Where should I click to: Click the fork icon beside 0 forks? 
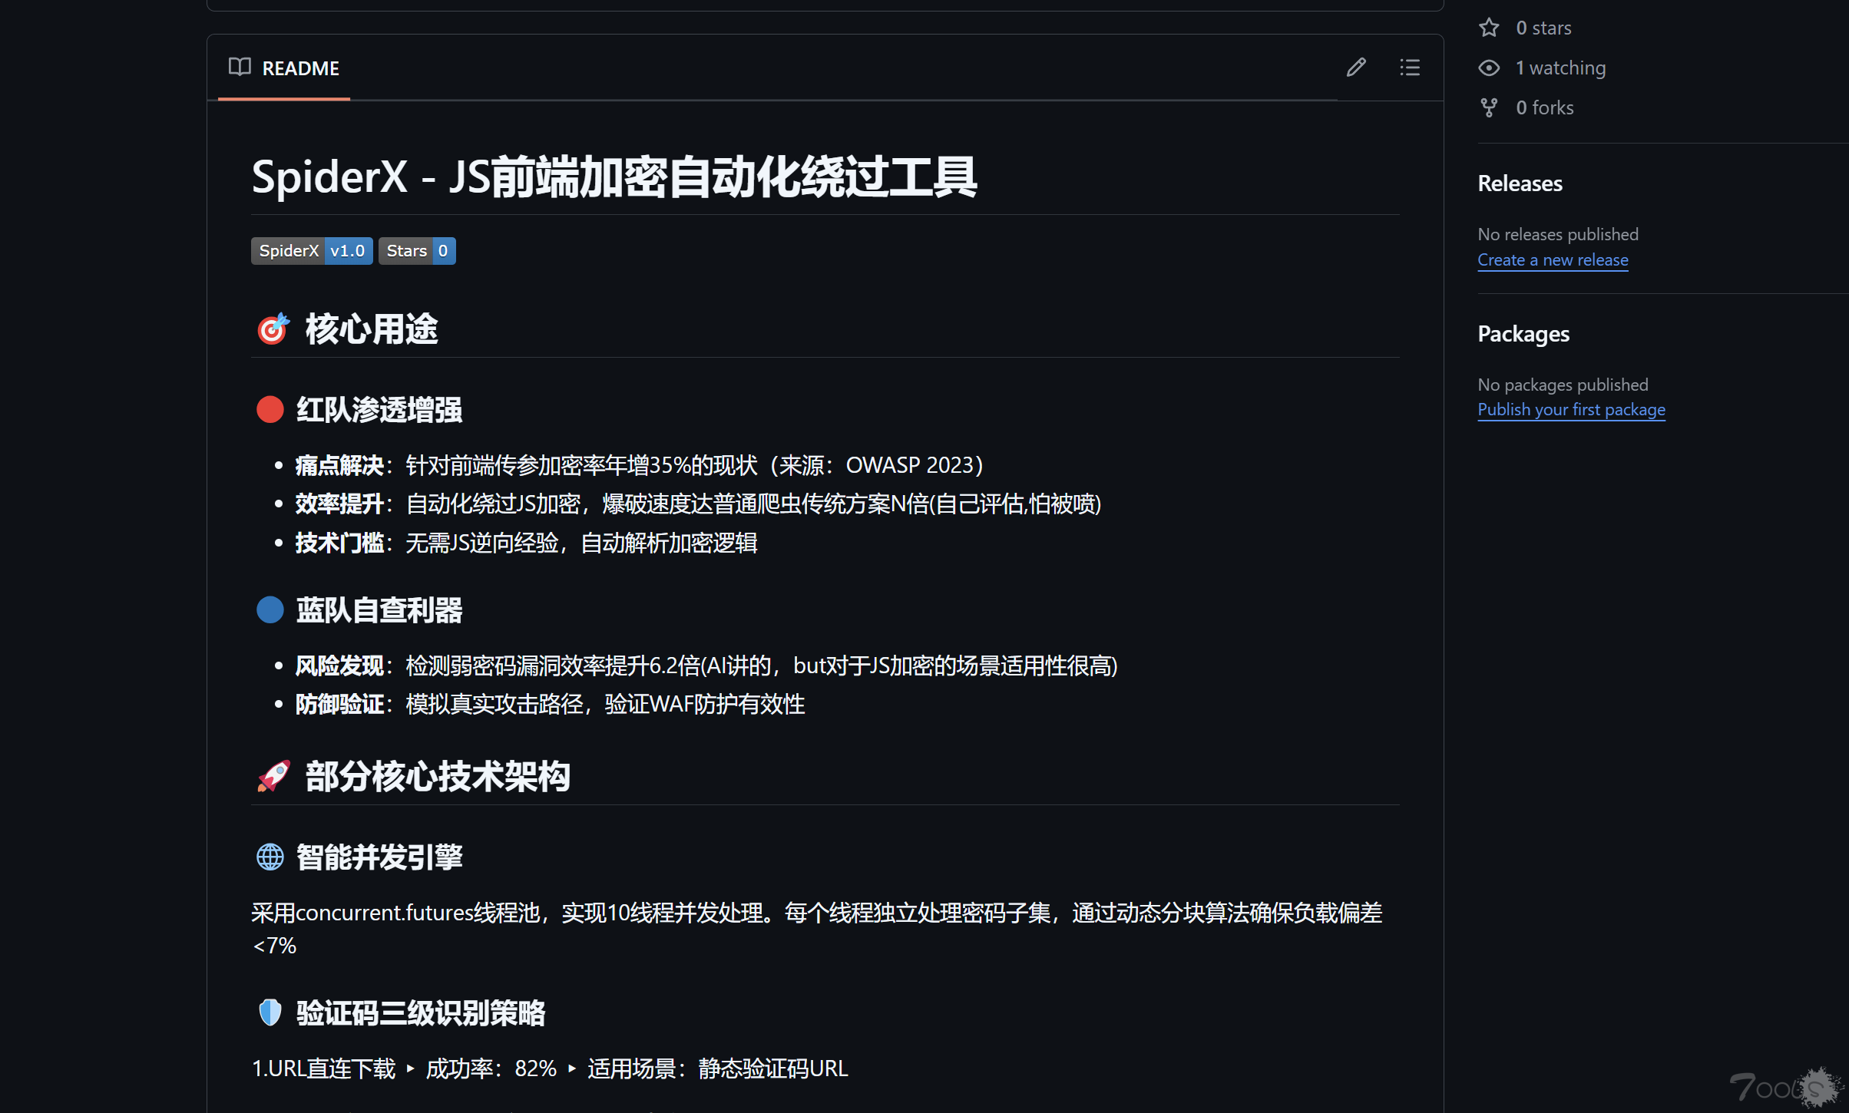tap(1489, 107)
